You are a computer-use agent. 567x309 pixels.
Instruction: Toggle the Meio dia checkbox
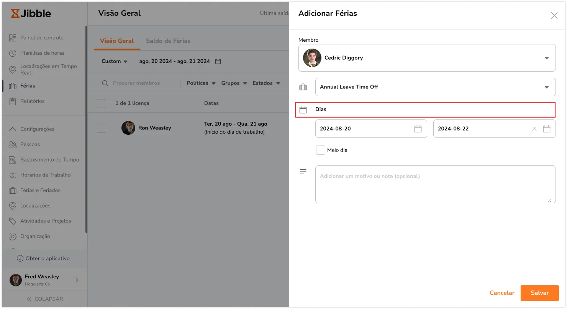pos(321,150)
